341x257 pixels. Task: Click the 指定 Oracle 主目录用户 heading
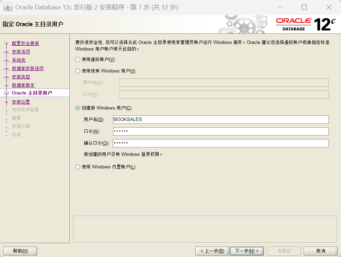pyautogui.click(x=33, y=24)
